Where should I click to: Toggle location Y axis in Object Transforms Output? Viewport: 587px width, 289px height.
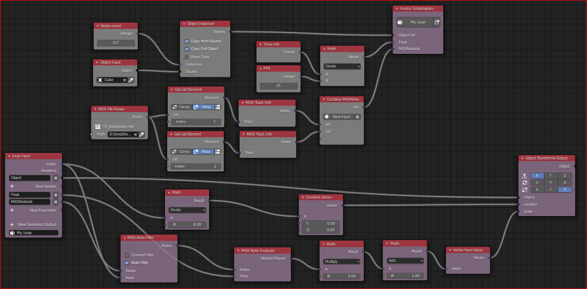pyautogui.click(x=551, y=176)
